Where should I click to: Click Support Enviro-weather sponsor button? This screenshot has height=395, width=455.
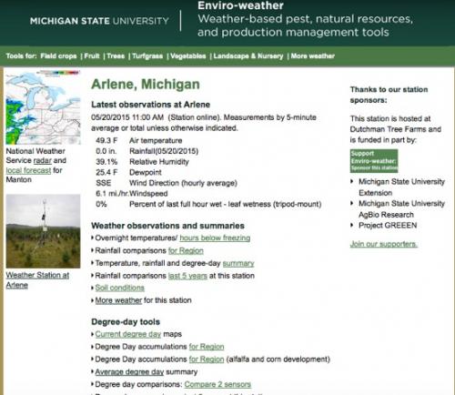[374, 161]
